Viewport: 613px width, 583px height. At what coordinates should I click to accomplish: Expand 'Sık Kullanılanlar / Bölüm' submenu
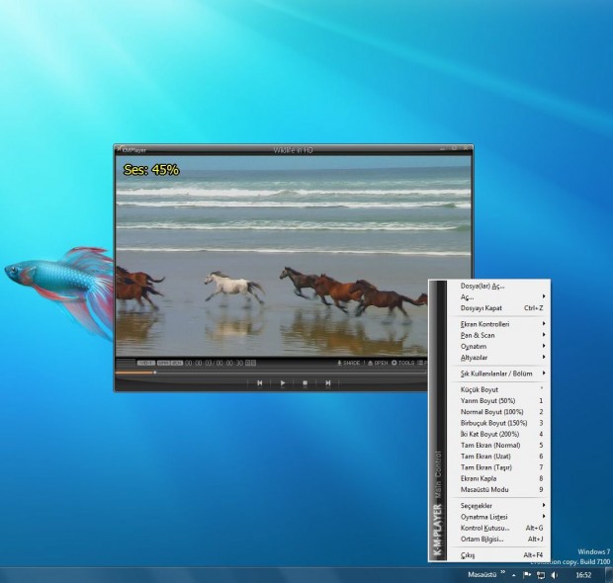click(497, 374)
